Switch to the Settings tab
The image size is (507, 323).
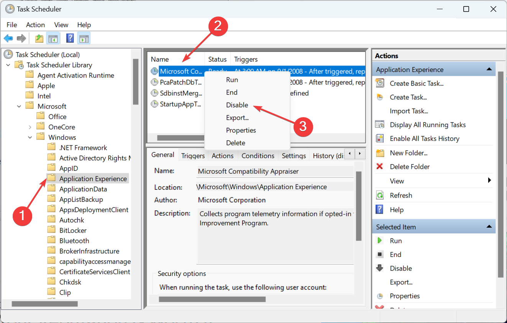click(294, 156)
